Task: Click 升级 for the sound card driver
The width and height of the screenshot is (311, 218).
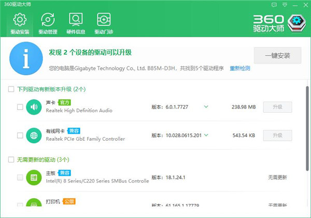Action: click(x=277, y=107)
